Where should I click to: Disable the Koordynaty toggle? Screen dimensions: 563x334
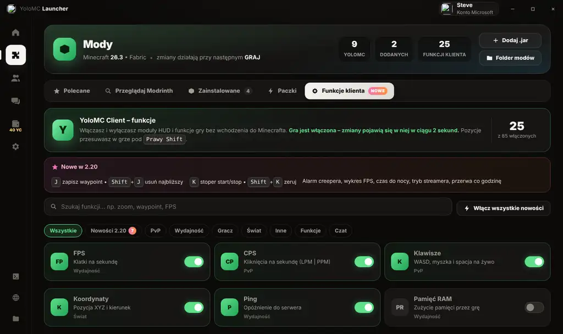[194, 308]
